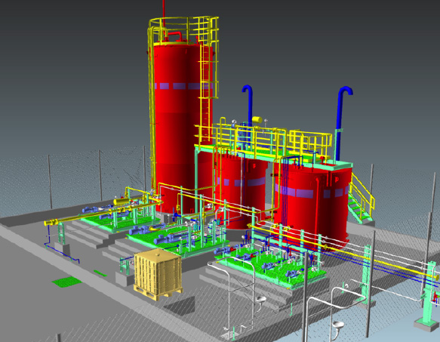Select the small green grating on ground
The image size is (440, 342).
click(66, 282)
